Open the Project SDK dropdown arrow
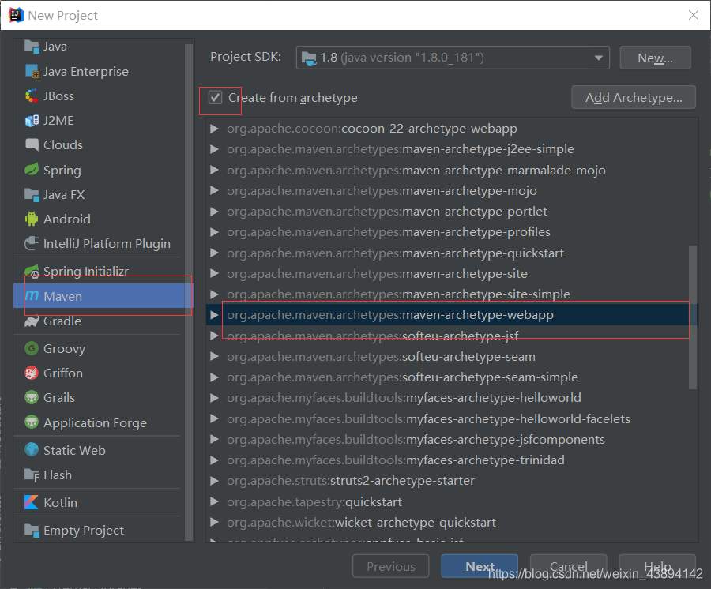Screen dimensions: 711x589 tap(598, 58)
